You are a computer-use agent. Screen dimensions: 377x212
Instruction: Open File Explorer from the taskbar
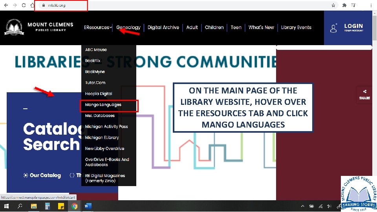(34, 206)
